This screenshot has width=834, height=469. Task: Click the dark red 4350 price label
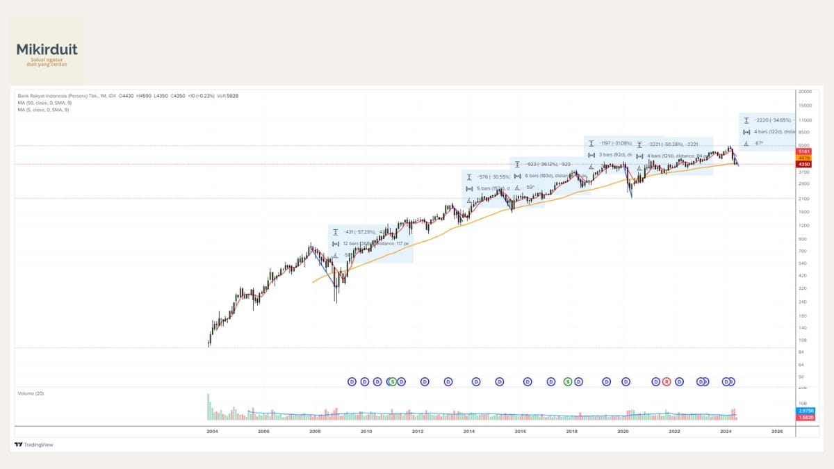click(805, 163)
